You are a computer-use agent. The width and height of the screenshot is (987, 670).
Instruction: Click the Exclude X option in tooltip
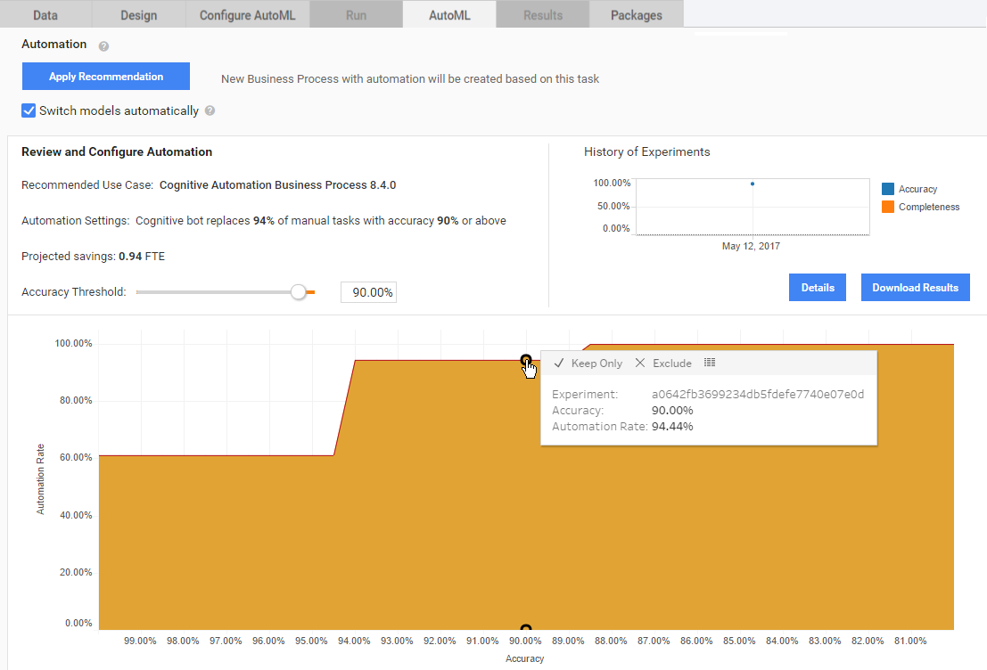(x=663, y=363)
